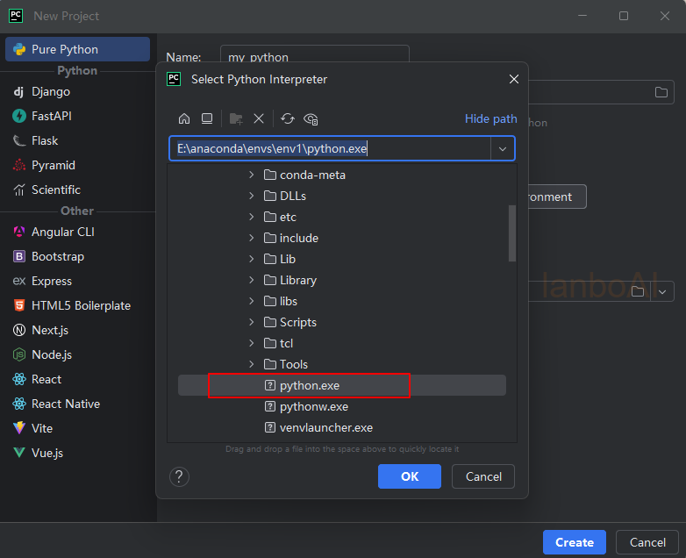This screenshot has height=558, width=686.
Task: Expand the Library folder node
Action: click(251, 280)
